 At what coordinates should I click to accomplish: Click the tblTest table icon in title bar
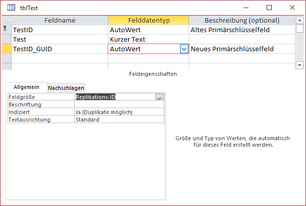pyautogui.click(x=11, y=8)
